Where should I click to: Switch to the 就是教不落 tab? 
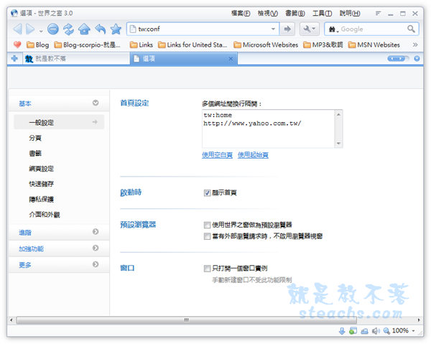click(76, 58)
